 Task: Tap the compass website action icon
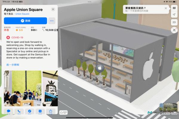[30, 111]
